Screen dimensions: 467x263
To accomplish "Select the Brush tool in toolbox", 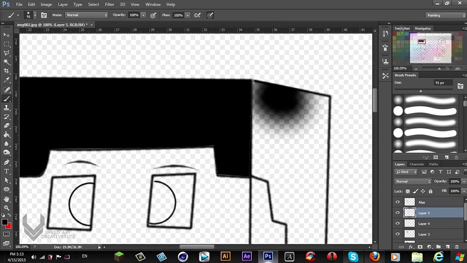I will tap(7, 99).
